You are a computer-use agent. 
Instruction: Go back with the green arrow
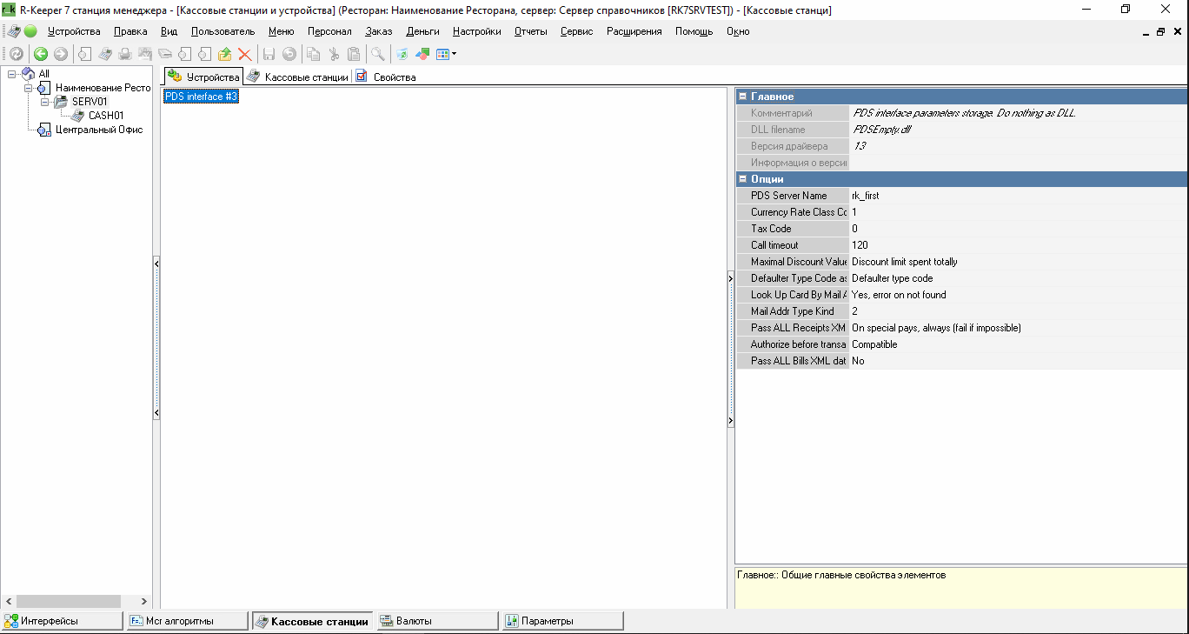tap(40, 54)
